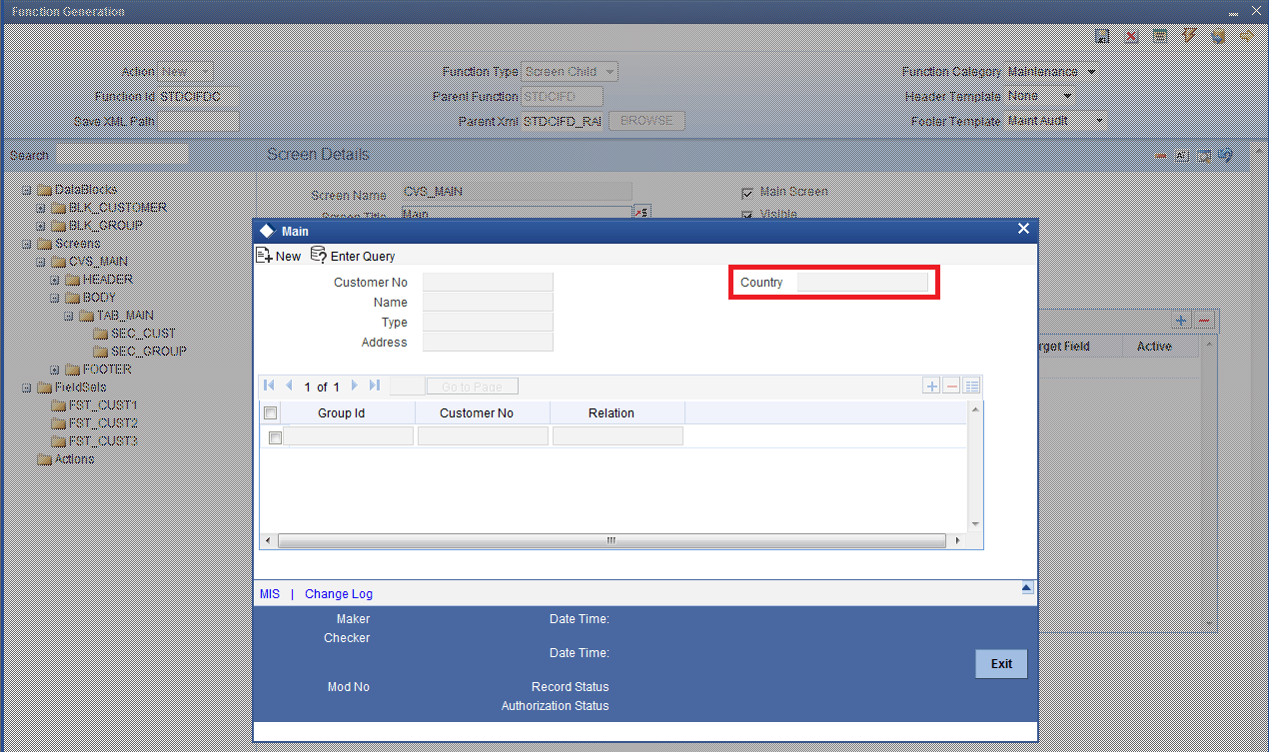Viewport: 1269px width, 752px height.
Task: Tick the first grid row checkbox
Action: pos(276,437)
